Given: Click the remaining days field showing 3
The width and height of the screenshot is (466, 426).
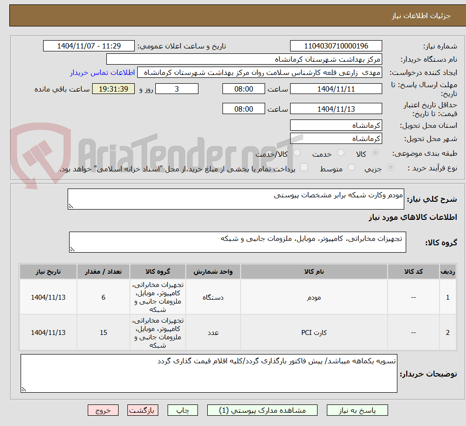Looking at the screenshot, I should [177, 89].
